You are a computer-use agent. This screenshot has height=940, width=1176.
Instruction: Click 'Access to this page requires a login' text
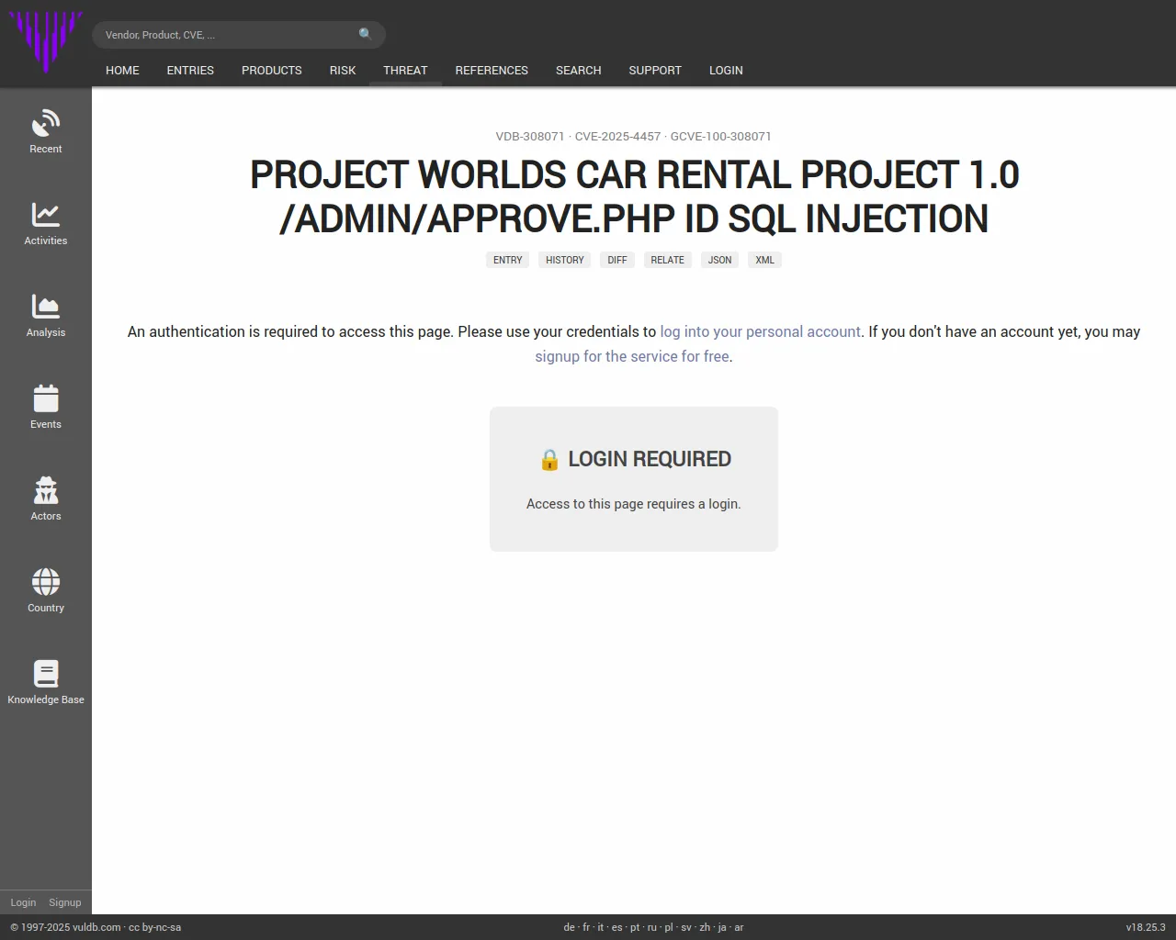pos(634,504)
